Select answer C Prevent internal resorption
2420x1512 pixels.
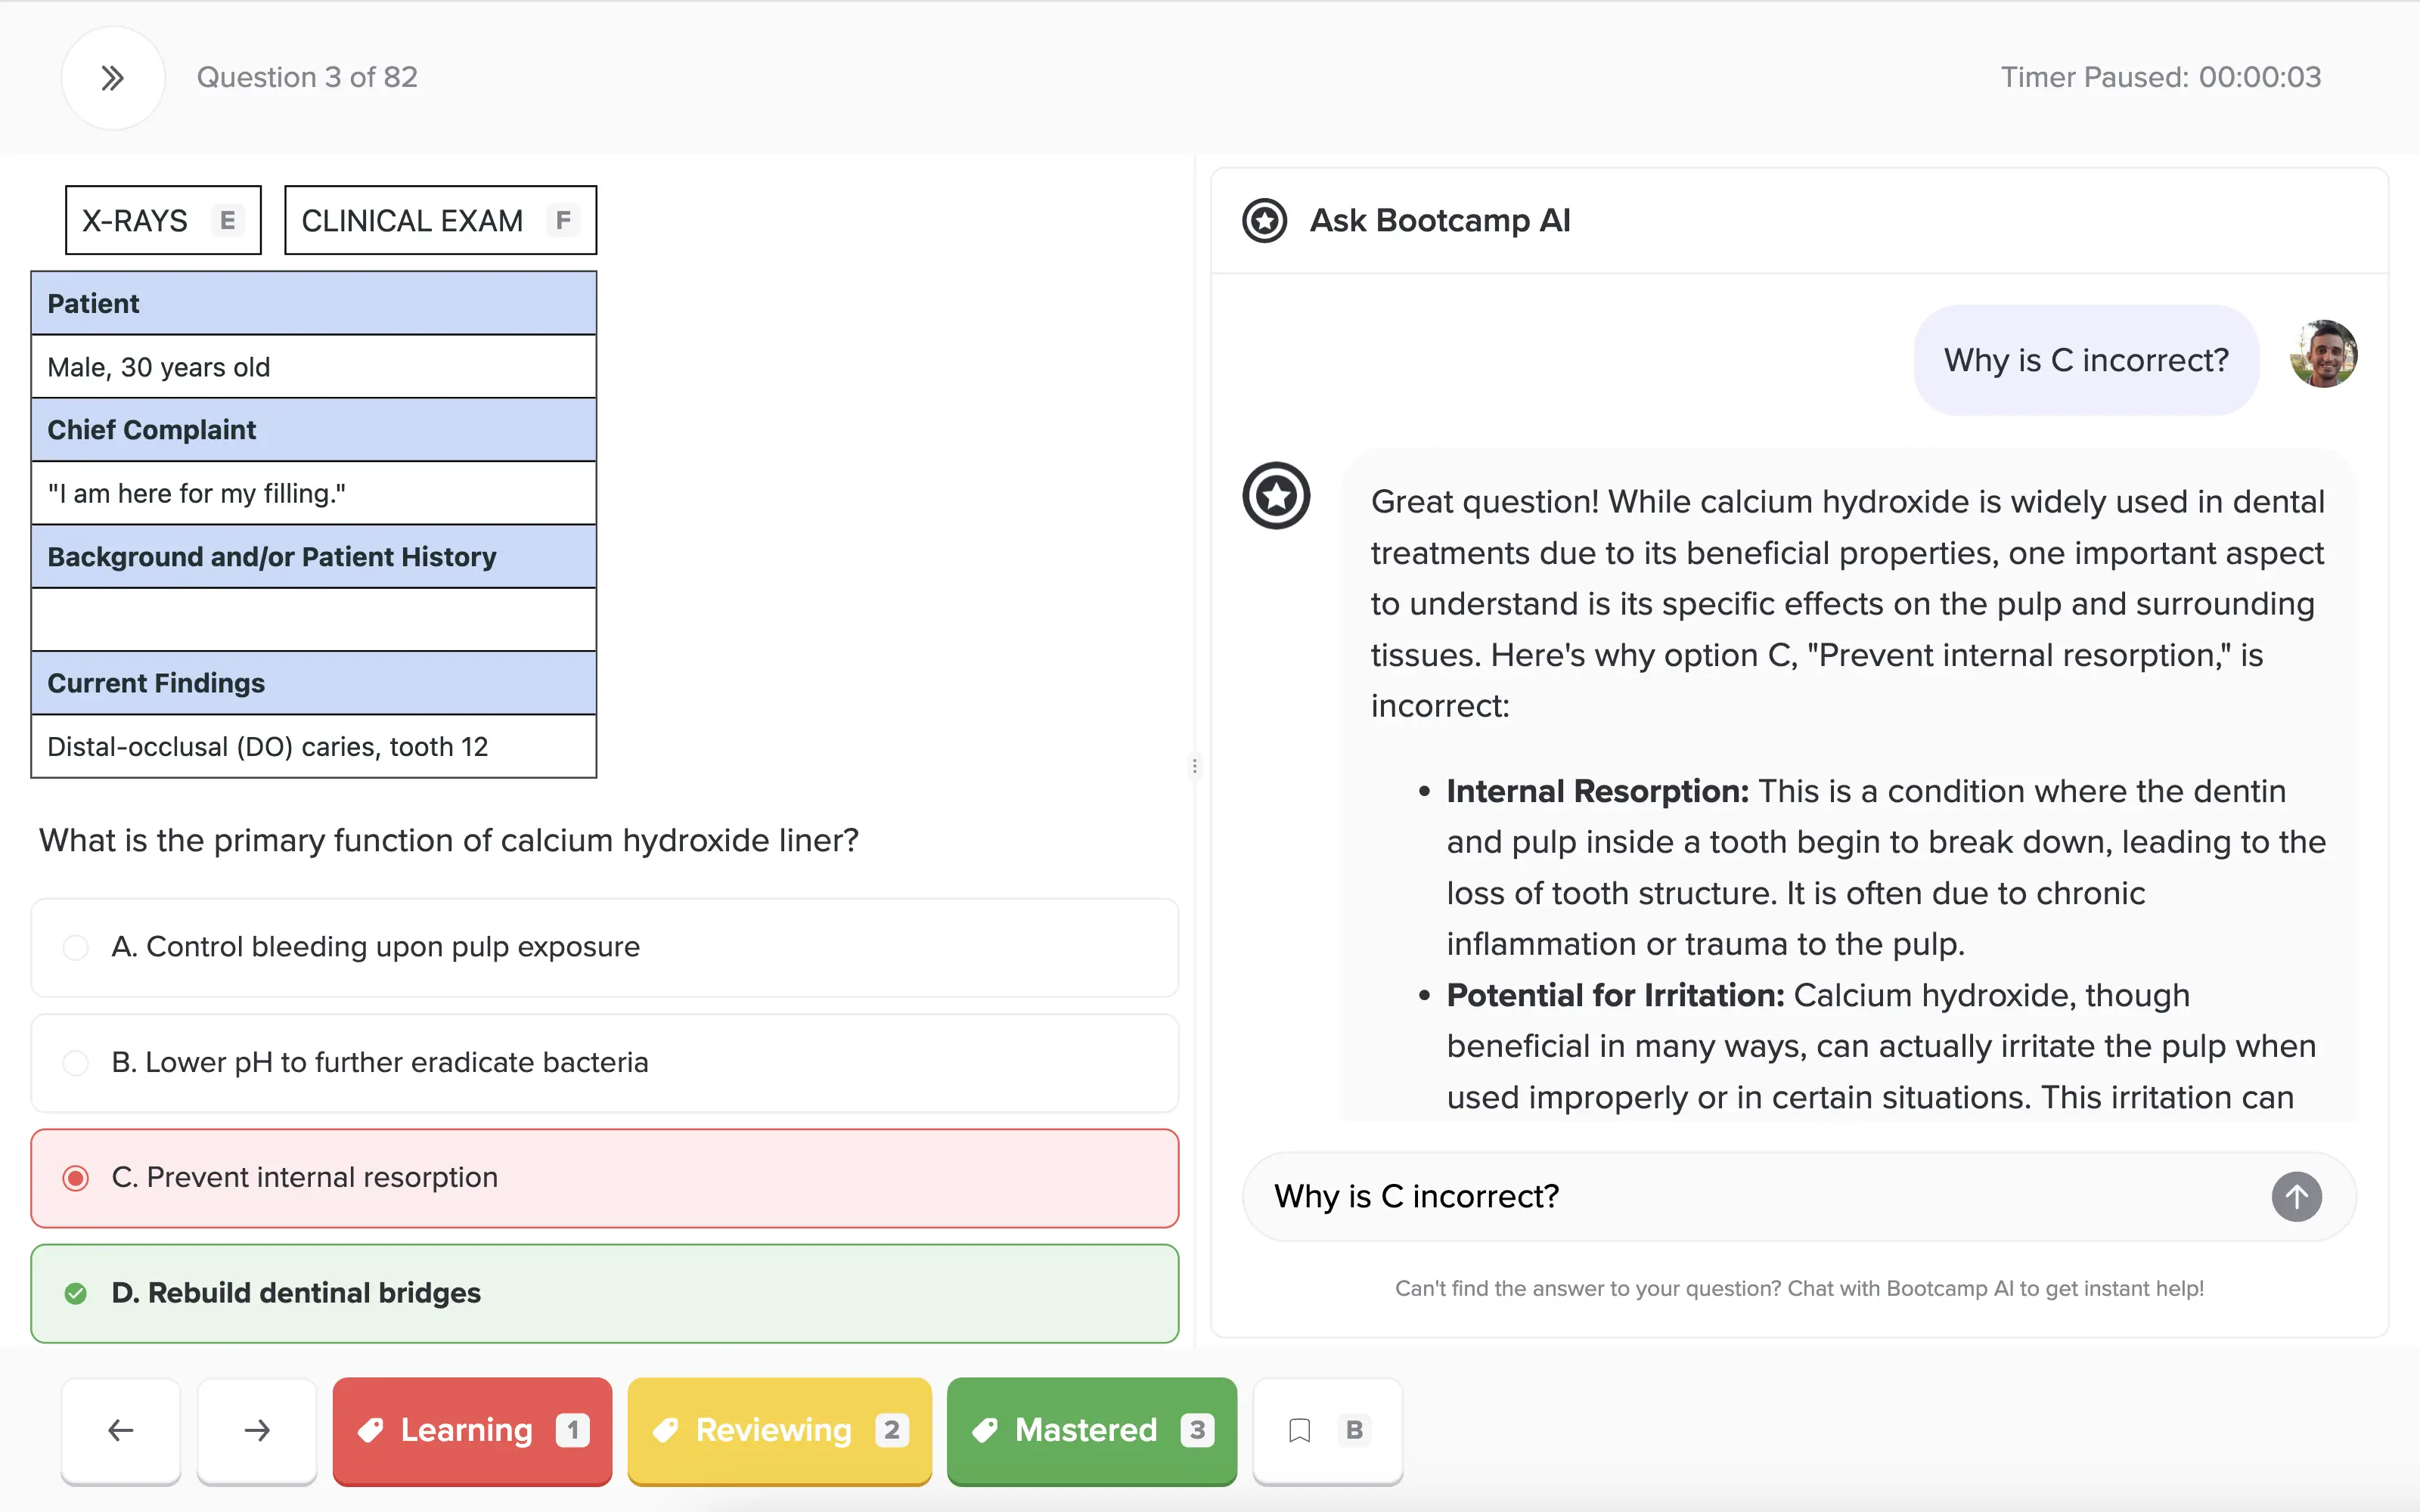(x=305, y=1177)
